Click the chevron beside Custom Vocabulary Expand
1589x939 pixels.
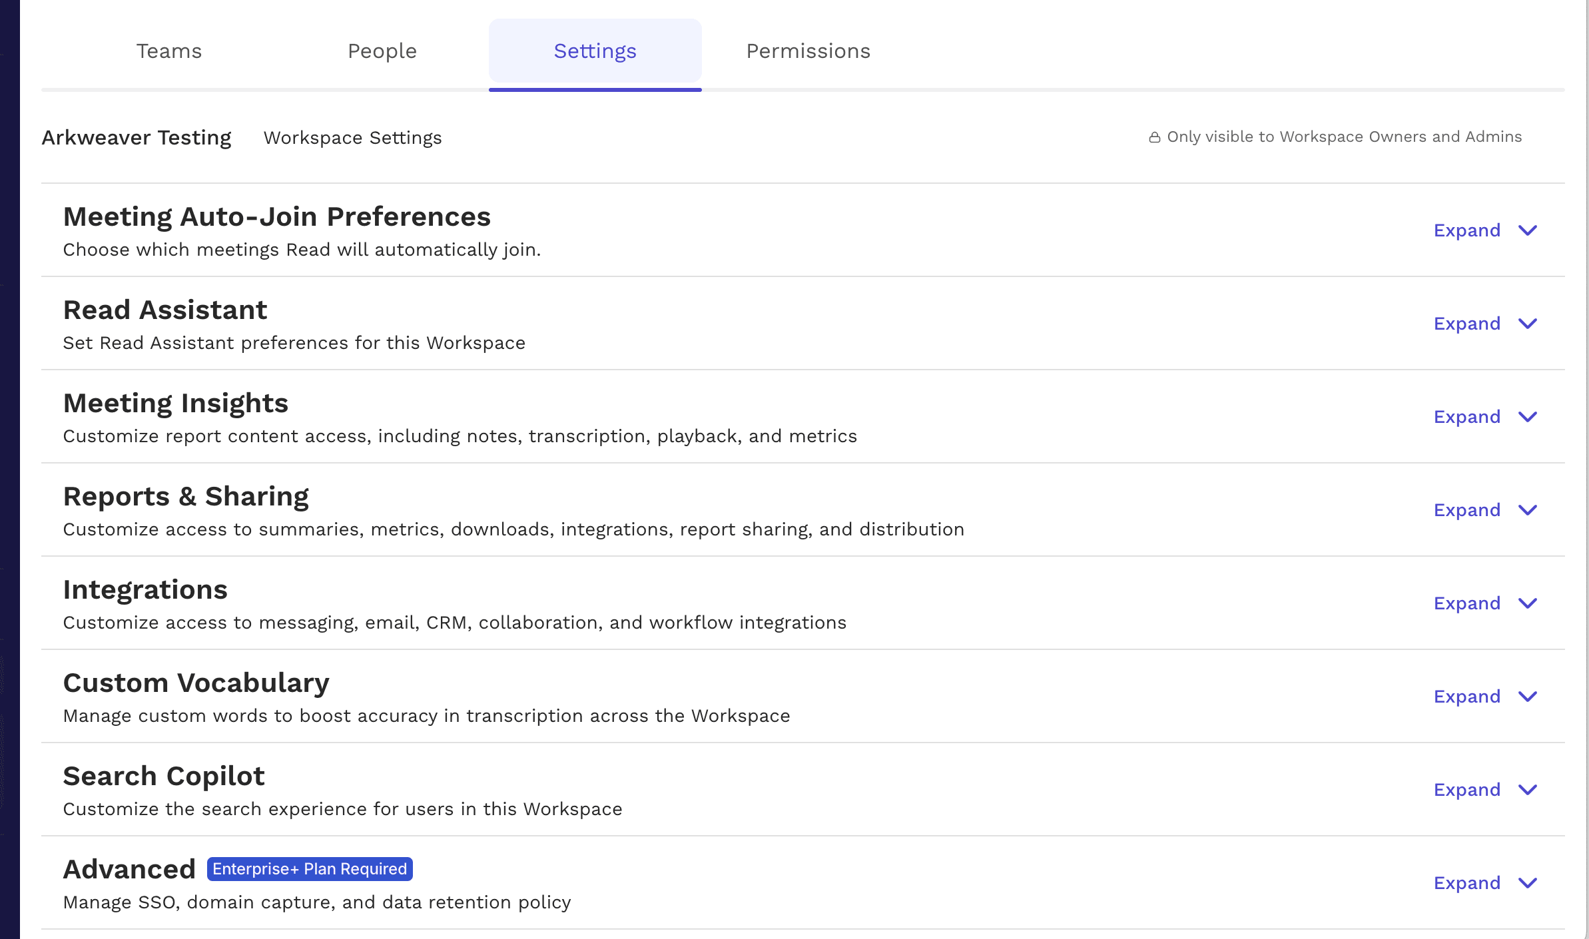(1527, 697)
